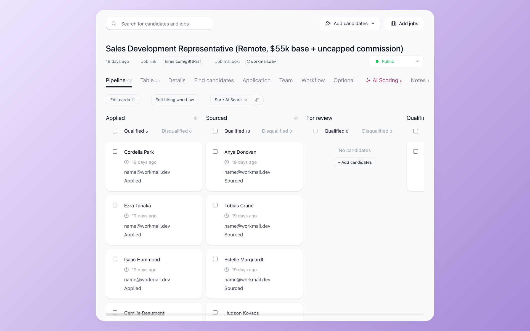The width and height of the screenshot is (530, 331).
Task: Show Disqualified candidates in Applied column
Action: (177, 131)
